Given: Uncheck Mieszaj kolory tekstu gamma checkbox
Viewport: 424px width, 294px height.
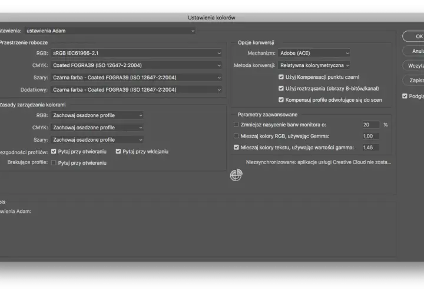Looking at the screenshot, I should coord(236,147).
